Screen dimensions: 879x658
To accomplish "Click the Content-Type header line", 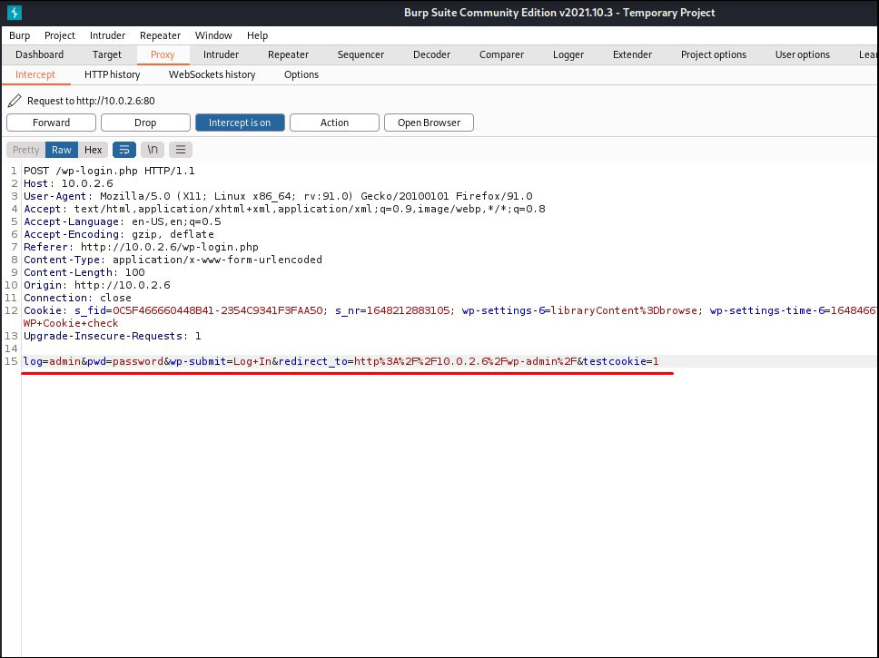I will pyautogui.click(x=173, y=260).
